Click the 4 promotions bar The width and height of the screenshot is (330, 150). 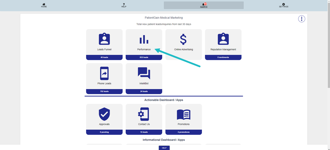point(183,132)
